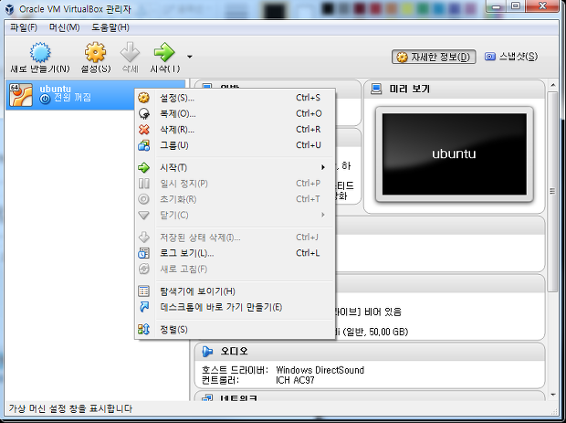Click the sort icon beside 정렬(S)

click(143, 330)
